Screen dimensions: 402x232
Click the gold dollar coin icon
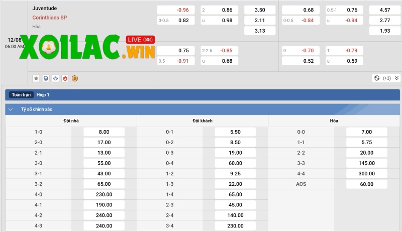coord(75,78)
